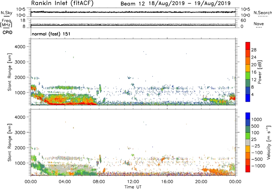
Task: Click the "08:00" time tick label
Action: click(x=99, y=182)
